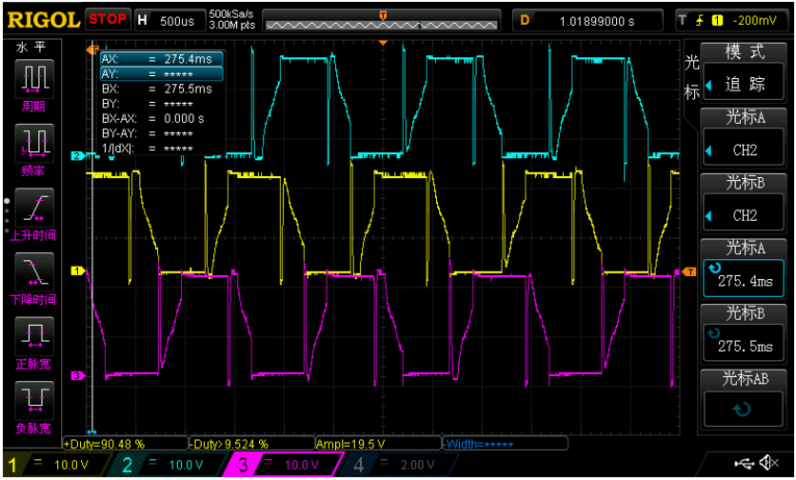
Task: Click the channel 3 ground reference marker
Action: (x=77, y=376)
